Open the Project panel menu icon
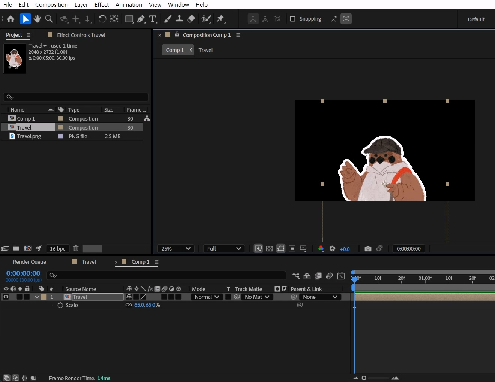 [28, 35]
